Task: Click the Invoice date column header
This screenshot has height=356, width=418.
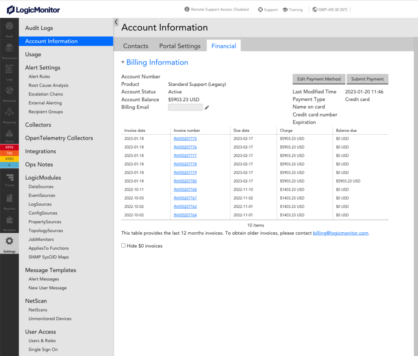Action: pyautogui.click(x=135, y=130)
